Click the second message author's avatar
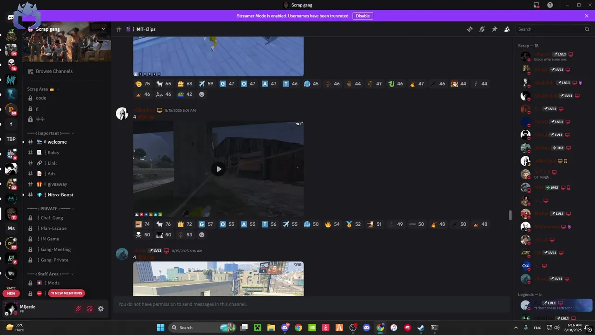Image resolution: width=595 pixels, height=335 pixels. (122, 114)
